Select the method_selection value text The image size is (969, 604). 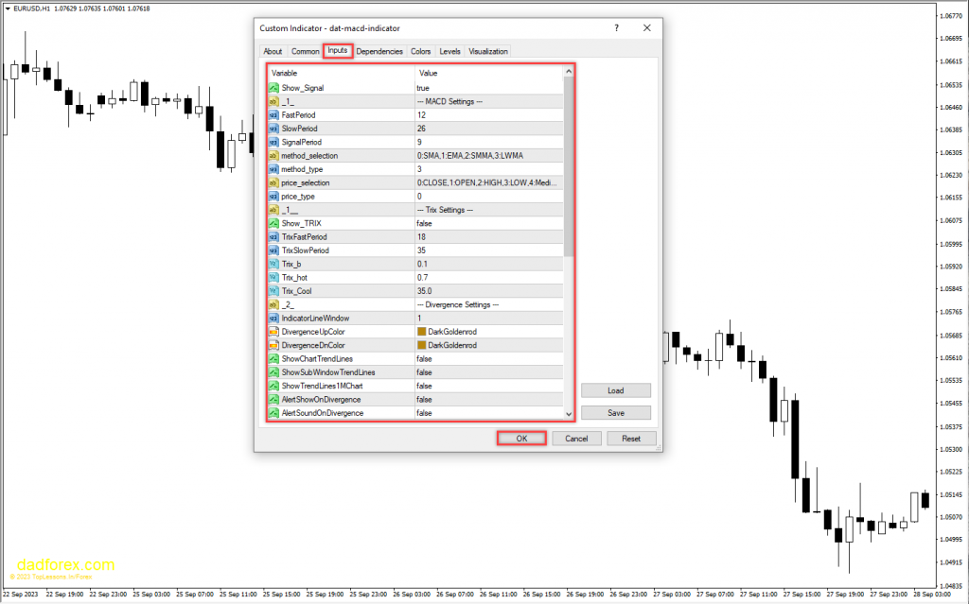pos(470,156)
